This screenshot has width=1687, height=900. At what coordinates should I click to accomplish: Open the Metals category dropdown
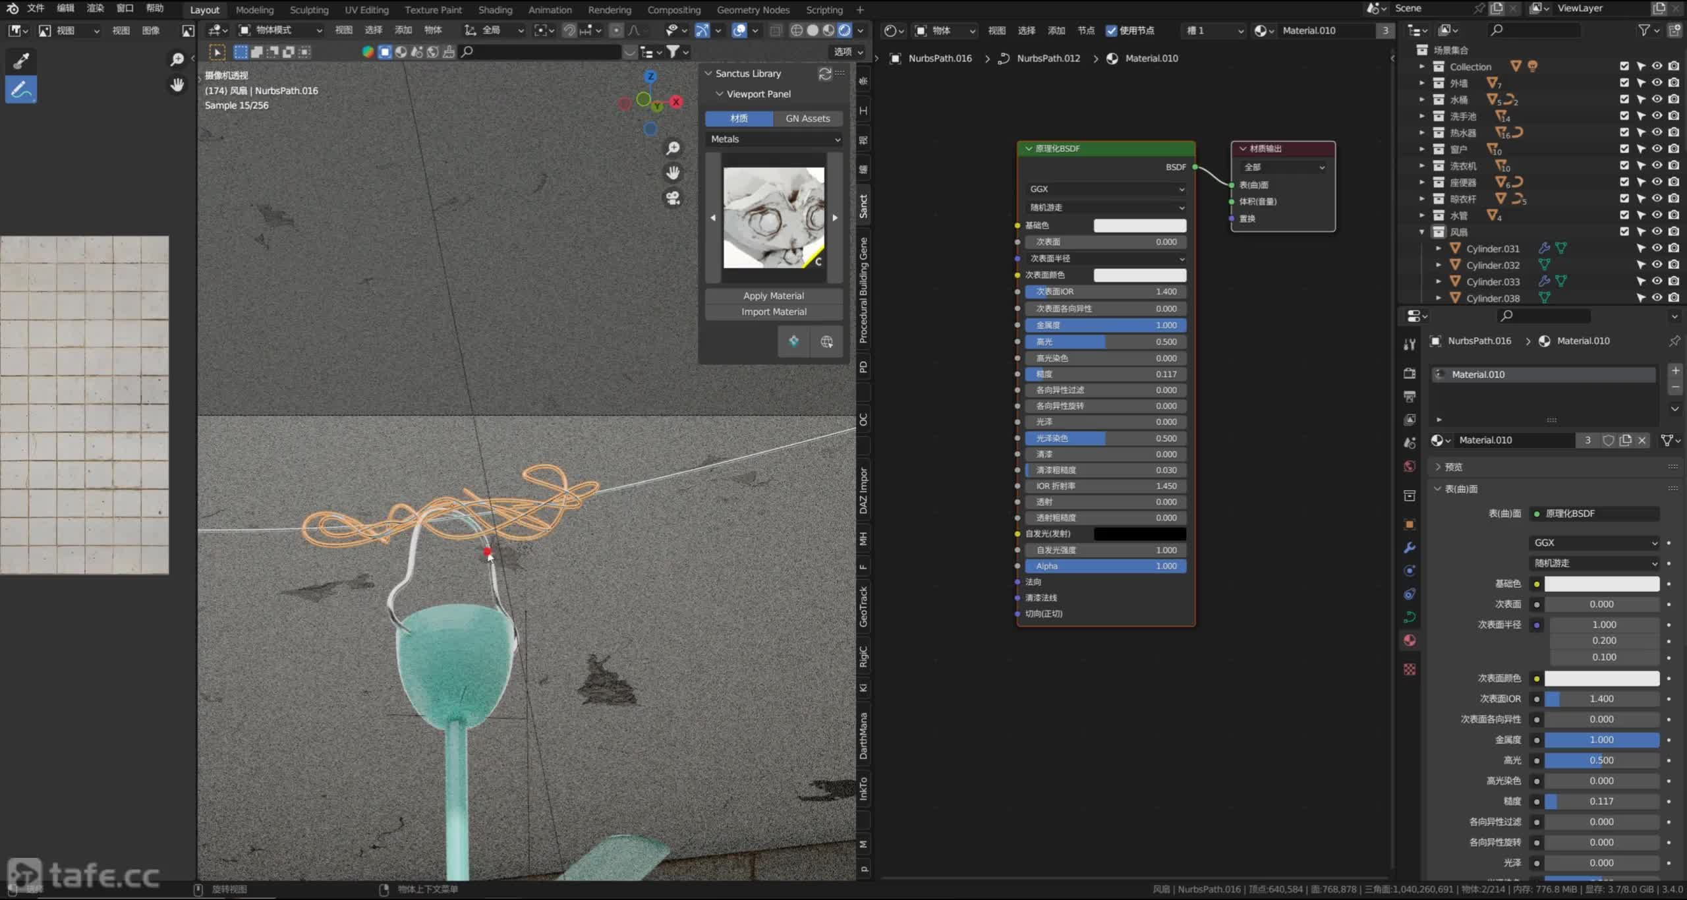click(774, 139)
